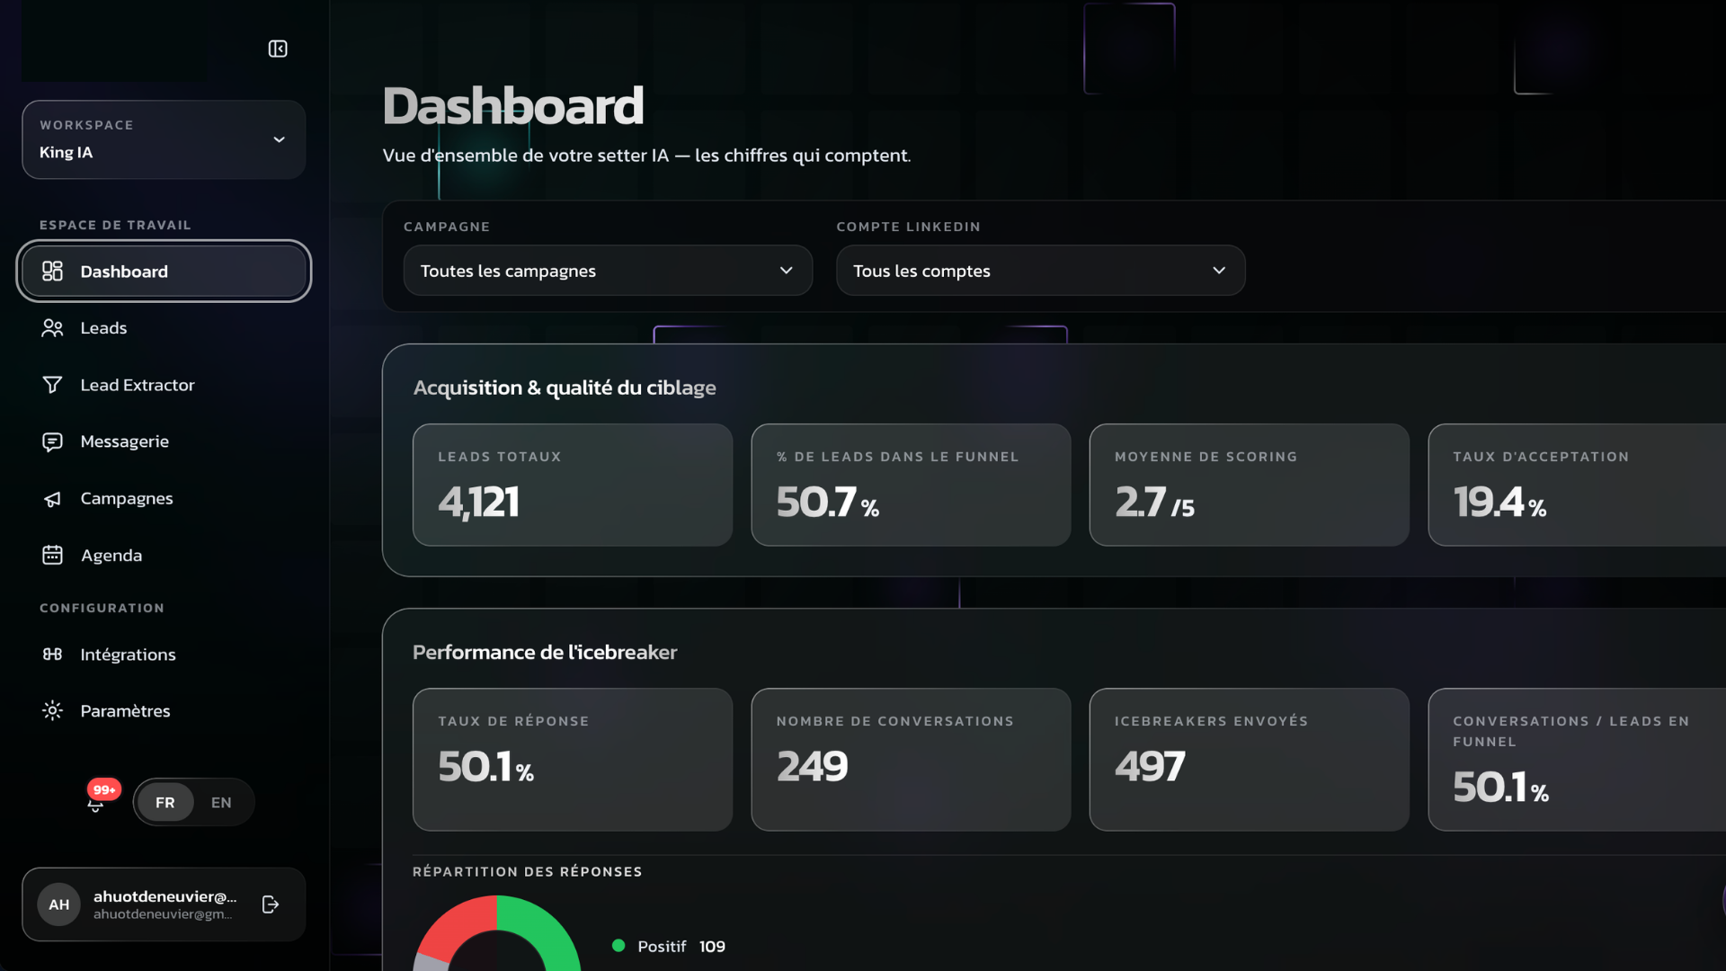Click the Performance de l'icebreaker heading
The image size is (1726, 971).
545,652
